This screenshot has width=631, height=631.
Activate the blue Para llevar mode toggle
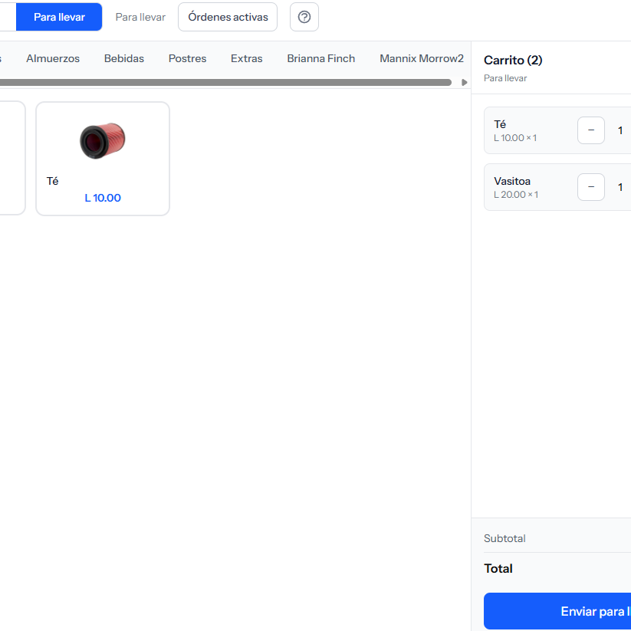pyautogui.click(x=59, y=17)
